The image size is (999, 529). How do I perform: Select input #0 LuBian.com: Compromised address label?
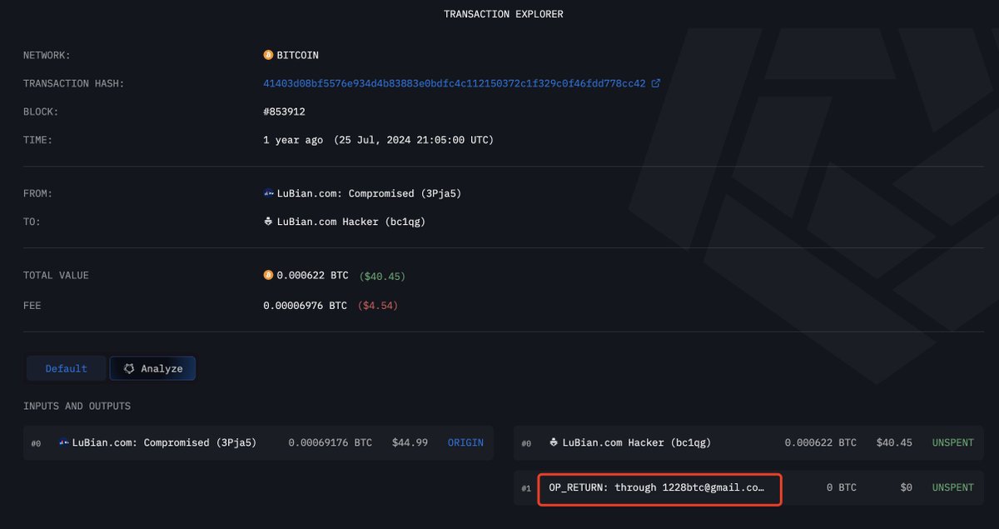(164, 442)
